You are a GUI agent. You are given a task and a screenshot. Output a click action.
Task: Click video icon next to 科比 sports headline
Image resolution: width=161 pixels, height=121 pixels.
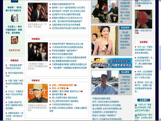(x=67, y=88)
